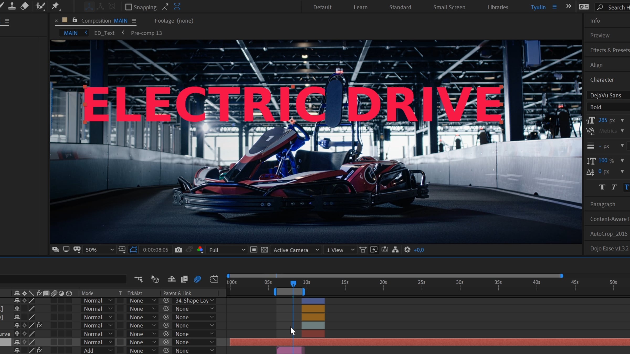The width and height of the screenshot is (630, 354).
Task: Click the Roto Brush tool
Action: [40, 6]
